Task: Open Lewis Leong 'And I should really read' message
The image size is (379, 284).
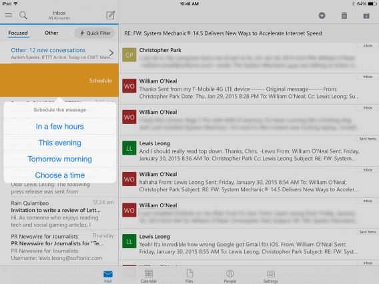Action: click(249, 151)
